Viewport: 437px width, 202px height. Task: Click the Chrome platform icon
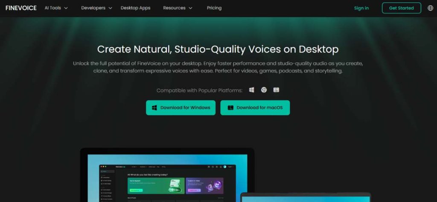[264, 90]
